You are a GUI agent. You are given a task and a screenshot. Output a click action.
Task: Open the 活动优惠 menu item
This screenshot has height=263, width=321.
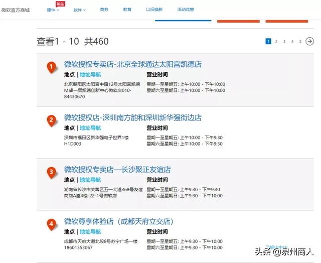click(x=186, y=10)
